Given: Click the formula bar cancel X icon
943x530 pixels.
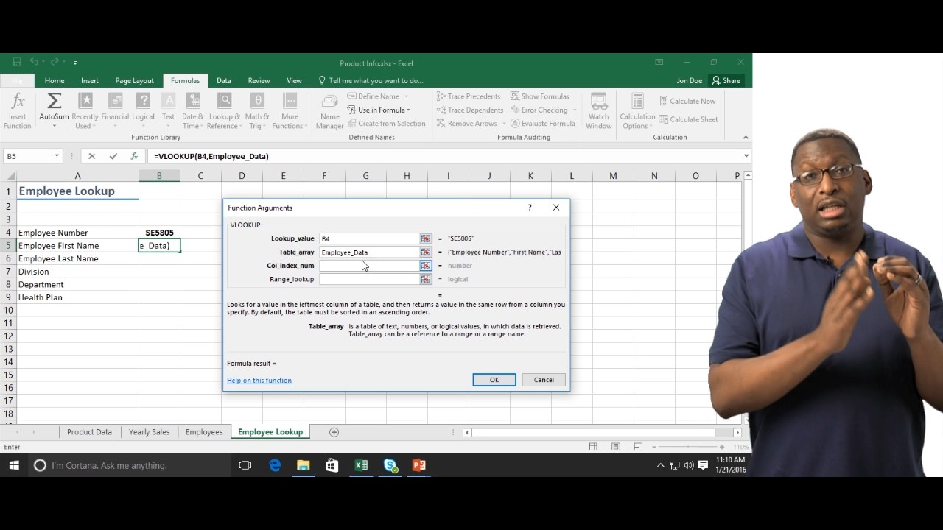Looking at the screenshot, I should [91, 156].
